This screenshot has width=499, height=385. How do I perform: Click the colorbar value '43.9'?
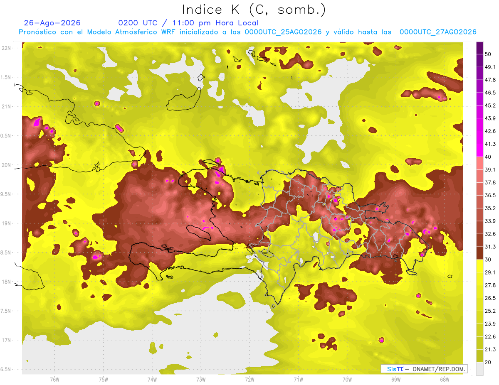[490, 118]
